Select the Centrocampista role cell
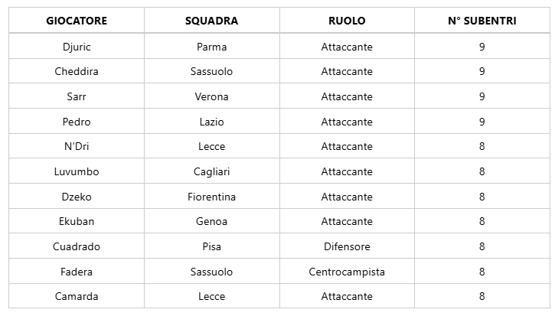555x316 pixels. 347,272
